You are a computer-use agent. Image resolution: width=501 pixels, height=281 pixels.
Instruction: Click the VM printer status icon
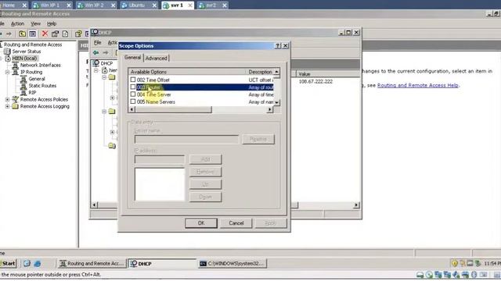[465, 275]
